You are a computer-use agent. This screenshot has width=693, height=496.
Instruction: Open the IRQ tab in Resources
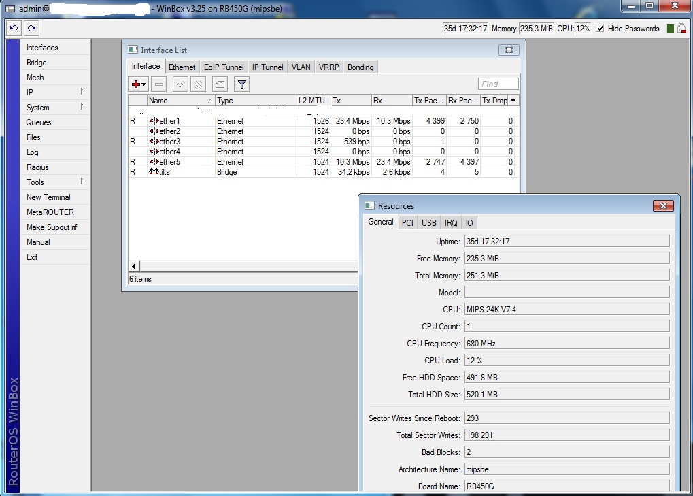click(451, 222)
